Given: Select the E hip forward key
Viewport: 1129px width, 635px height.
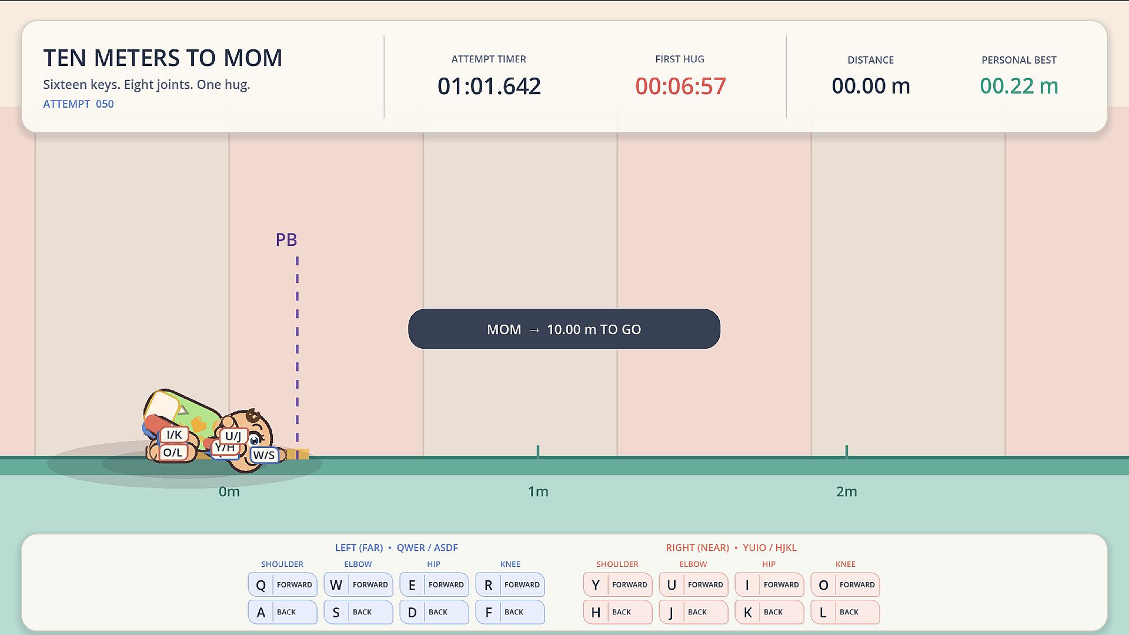Looking at the screenshot, I should [x=434, y=584].
